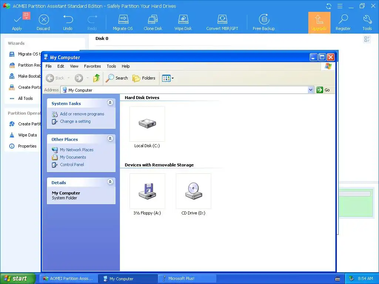
Task: Show All Tools in AOMEI sidebar
Action: [x=21, y=98]
